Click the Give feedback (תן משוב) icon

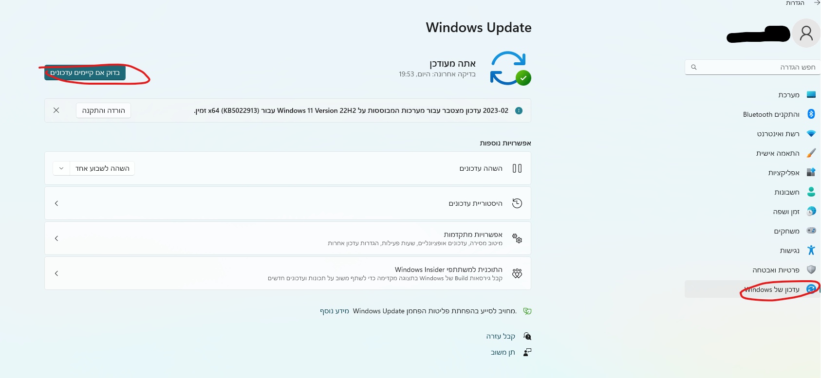pyautogui.click(x=527, y=352)
